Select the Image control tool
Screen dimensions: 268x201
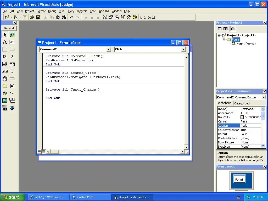coord(5,101)
